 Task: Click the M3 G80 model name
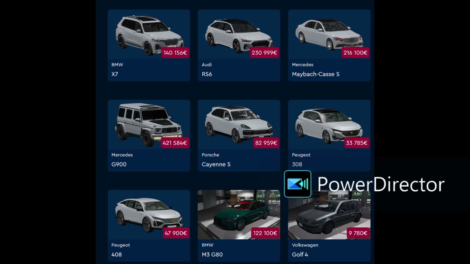(x=212, y=254)
